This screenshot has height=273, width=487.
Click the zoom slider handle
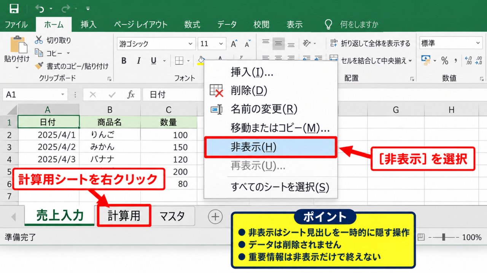444,237
